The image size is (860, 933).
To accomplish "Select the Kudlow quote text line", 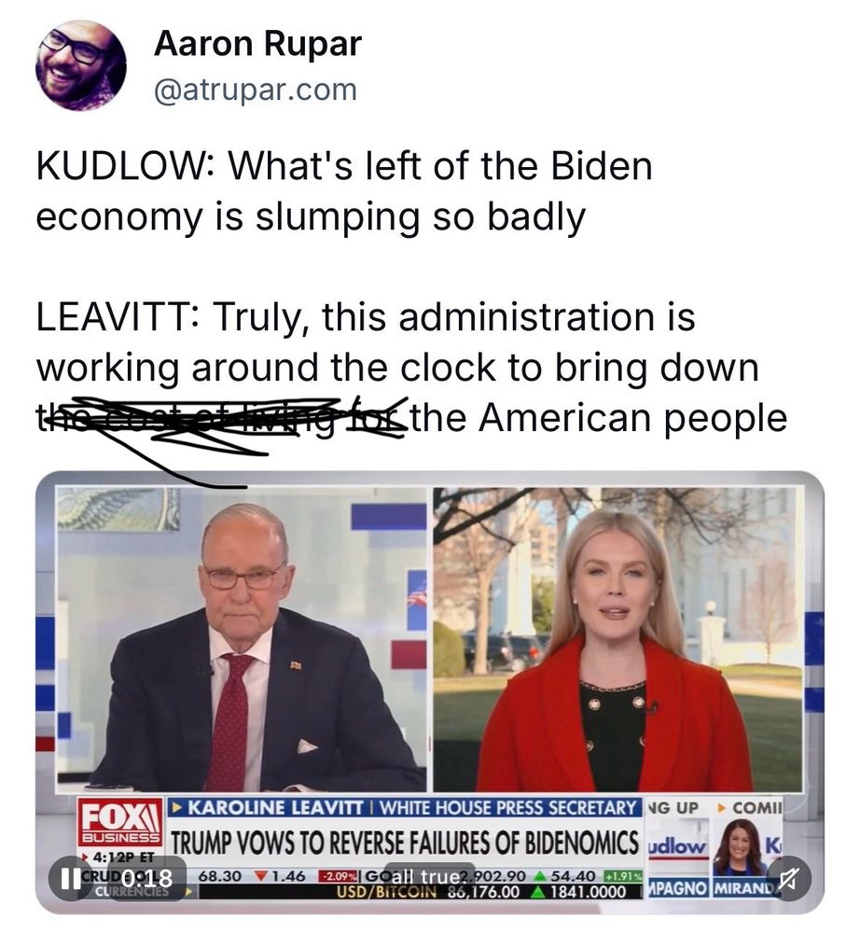I will tap(344, 191).
